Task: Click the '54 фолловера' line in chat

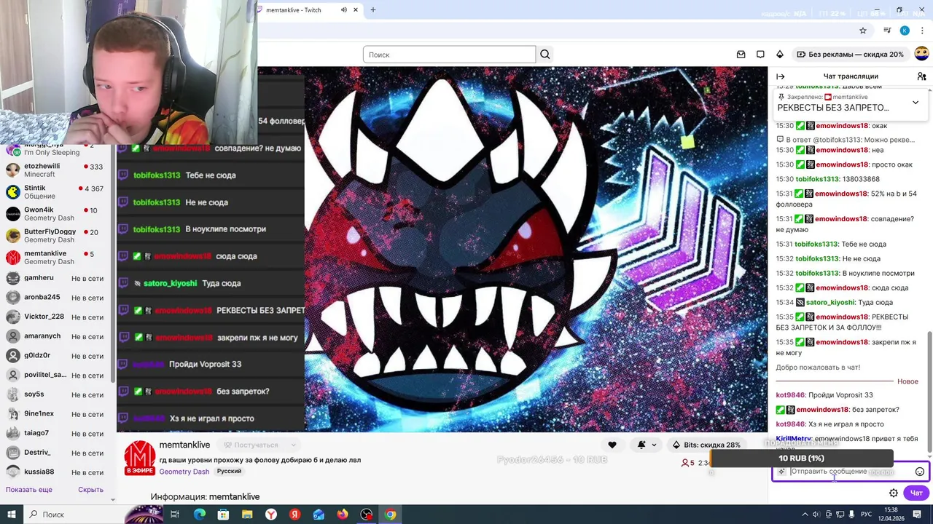Action: click(846, 199)
